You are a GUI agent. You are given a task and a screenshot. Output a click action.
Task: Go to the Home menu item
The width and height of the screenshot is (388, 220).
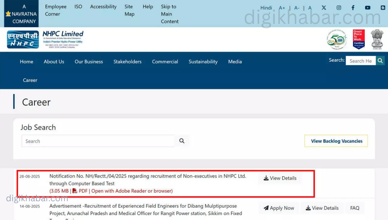[x=27, y=61]
